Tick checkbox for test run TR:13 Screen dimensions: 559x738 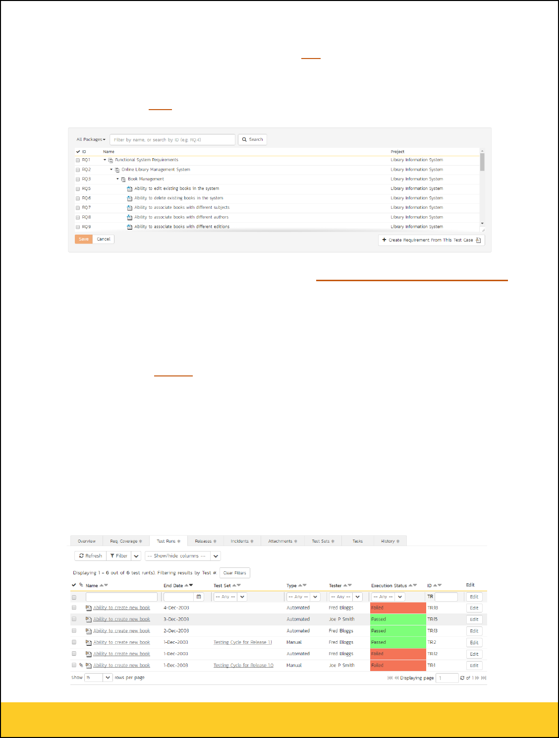coord(74,631)
